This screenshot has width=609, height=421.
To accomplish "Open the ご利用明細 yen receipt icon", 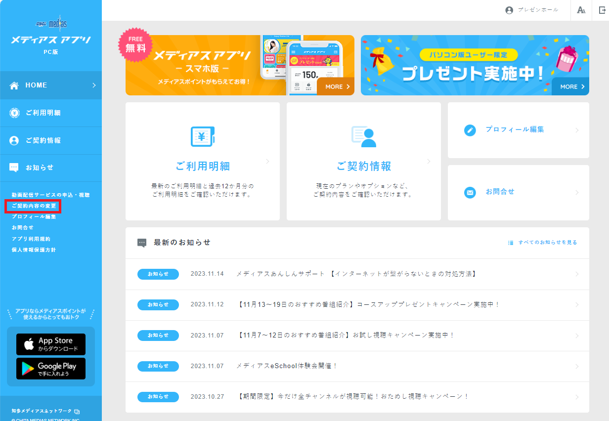I will (x=203, y=136).
